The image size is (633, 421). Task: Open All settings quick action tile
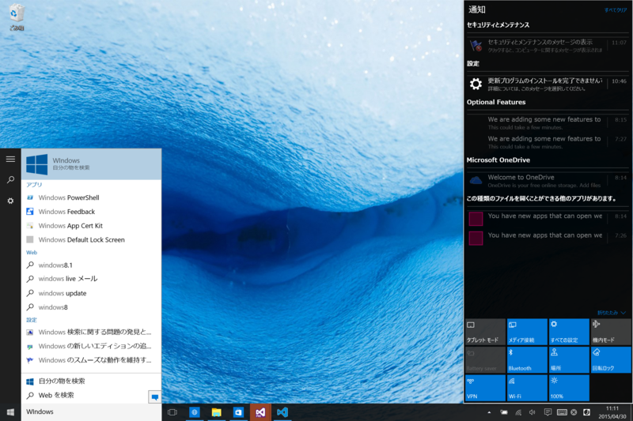tap(569, 332)
